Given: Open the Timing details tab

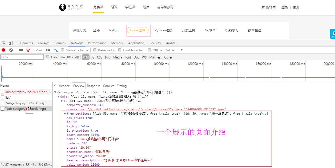Looking at the screenshot, I should point(122,86).
